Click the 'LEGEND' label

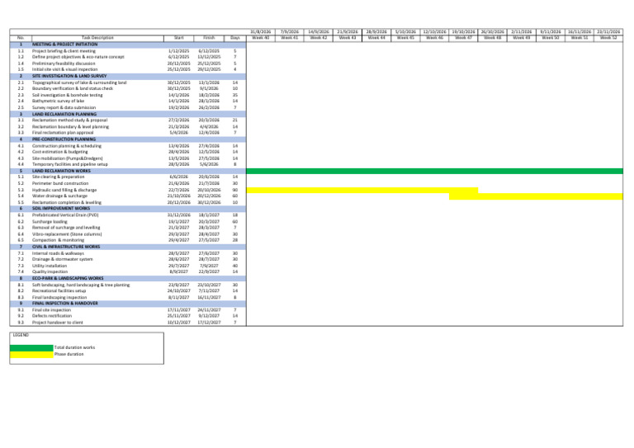click(21, 335)
